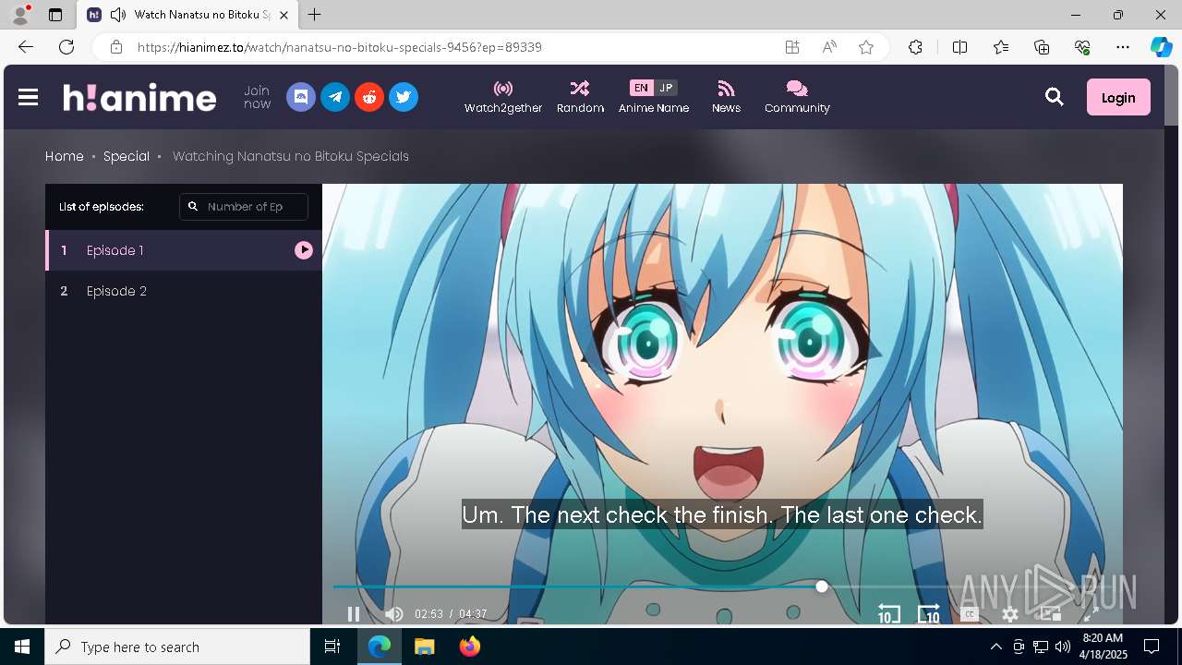Screen dimensions: 1182x665
Task: Click the address bar URL
Action: 340,47
